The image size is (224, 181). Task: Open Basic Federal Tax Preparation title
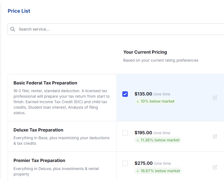point(45,83)
